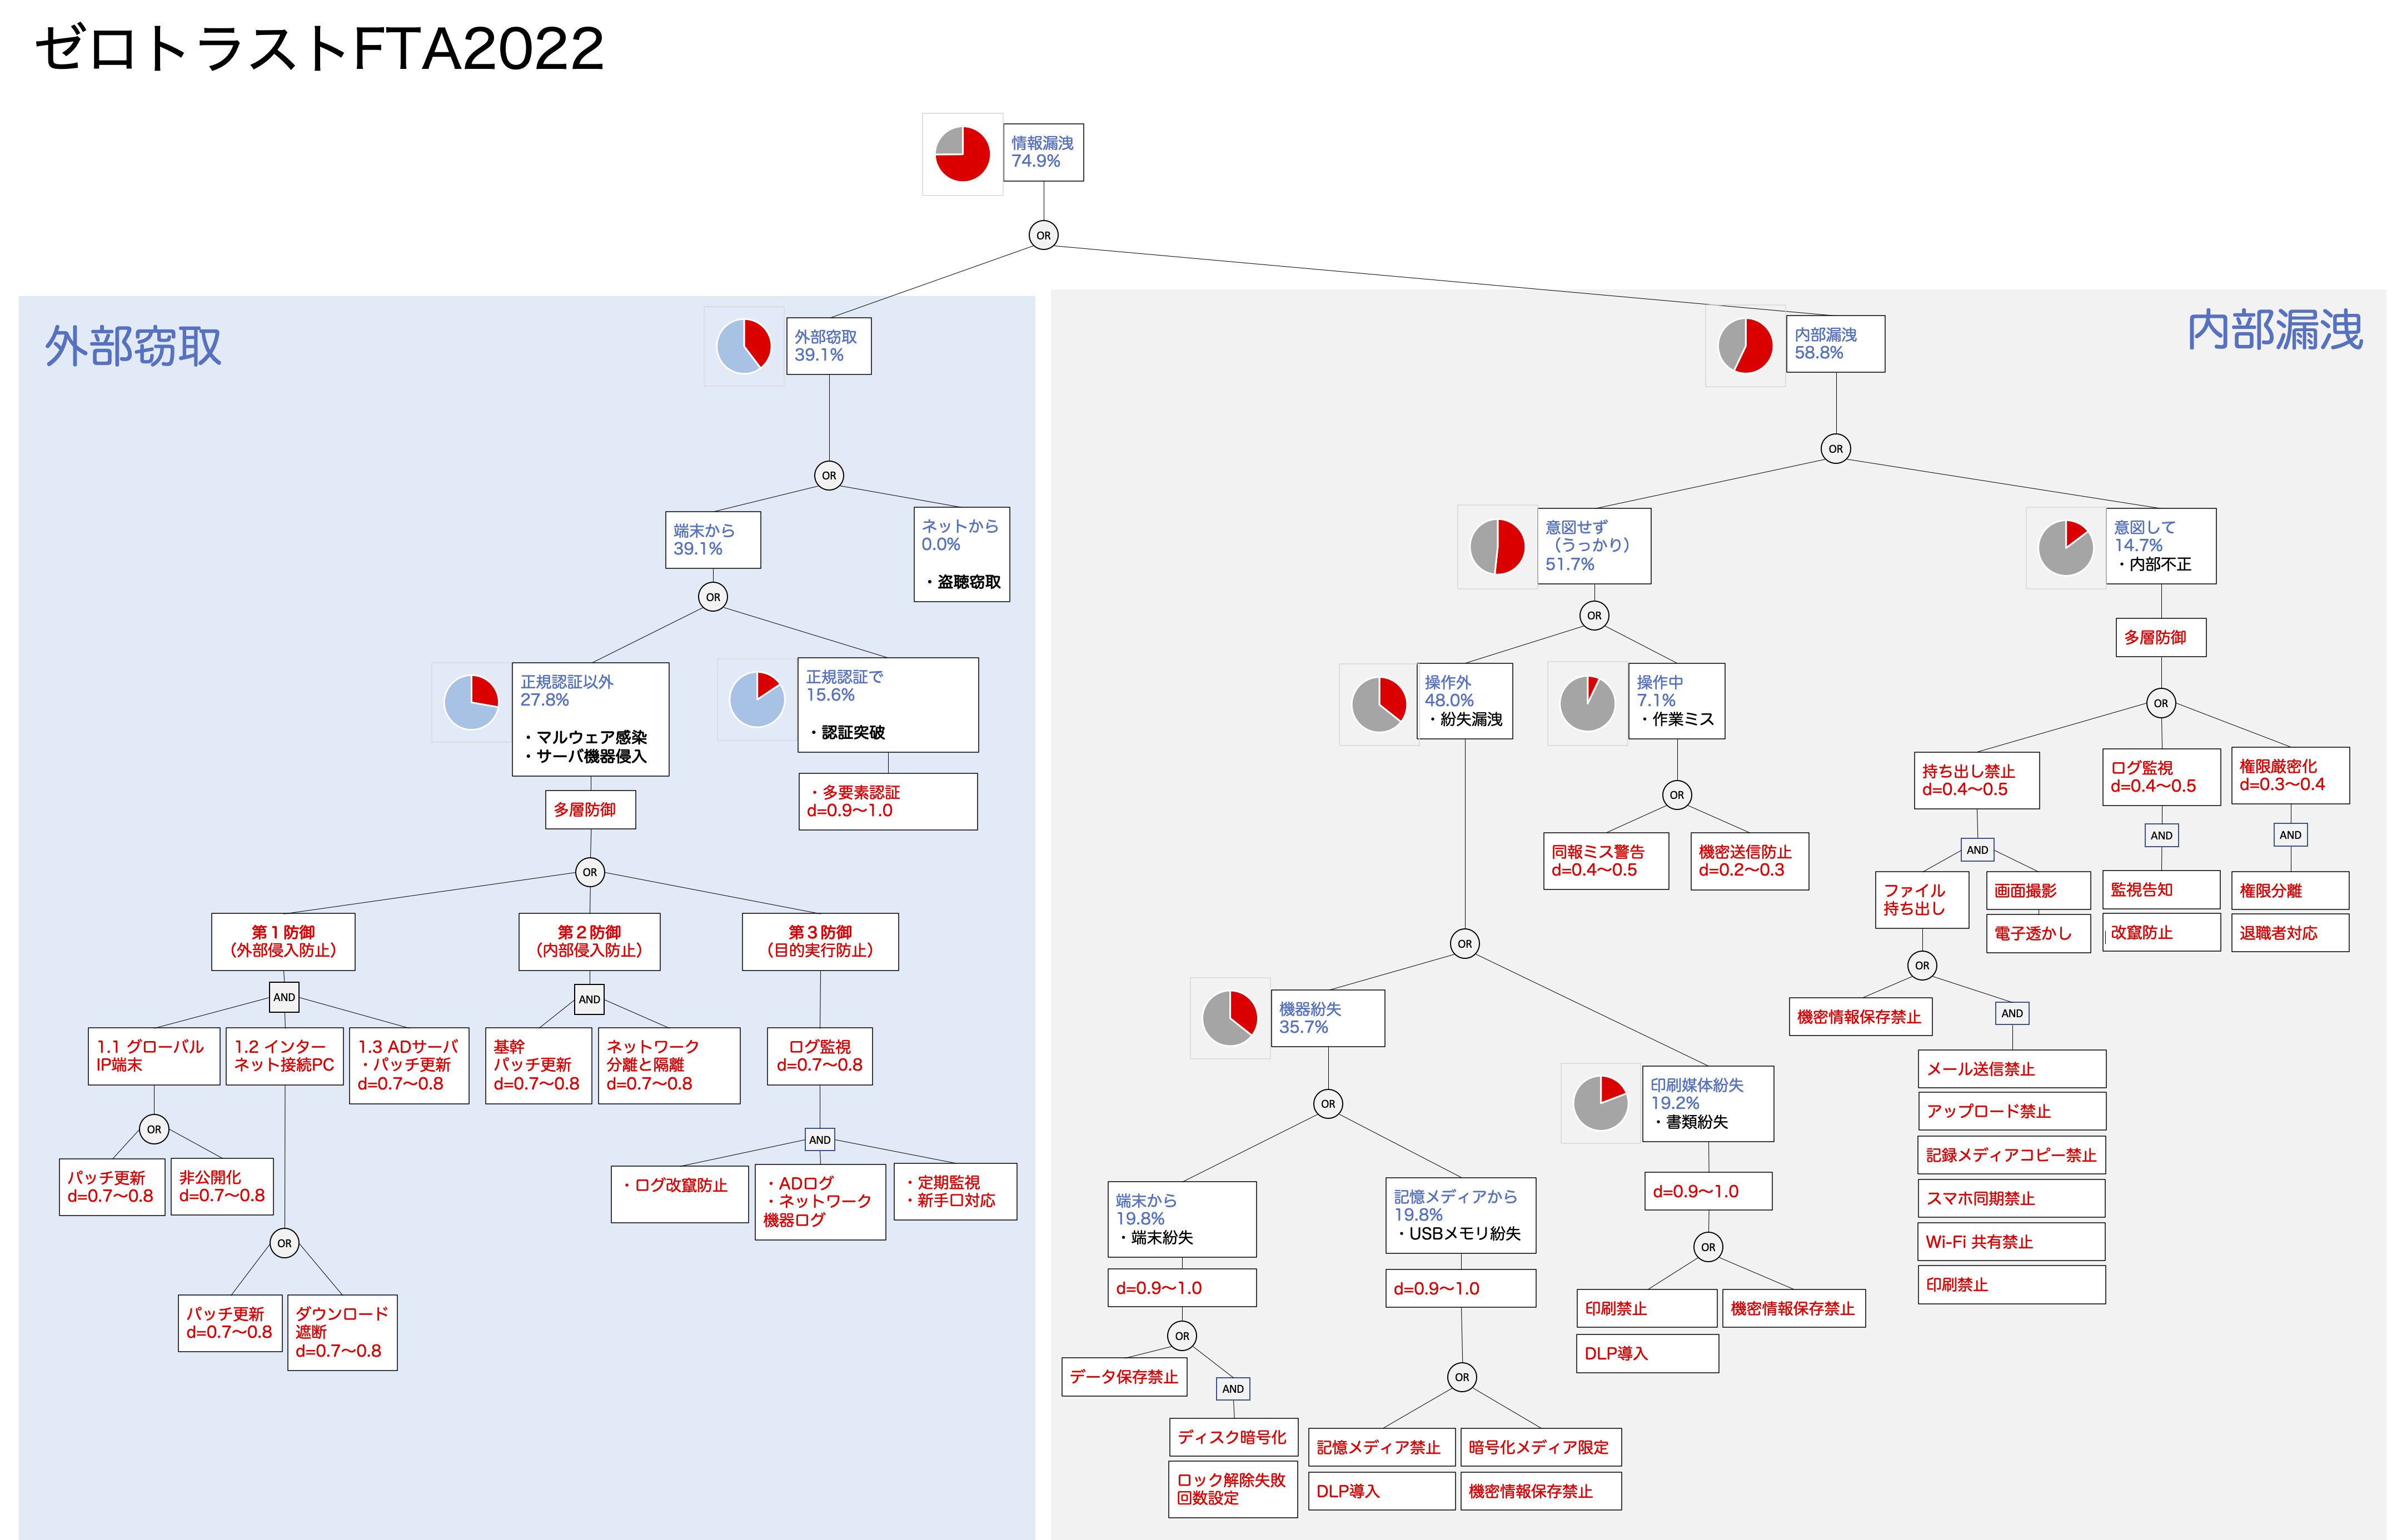Select the 意図して 14.7% pie chart
Image resolution: width=2392 pixels, height=1540 pixels.
(x=2065, y=547)
